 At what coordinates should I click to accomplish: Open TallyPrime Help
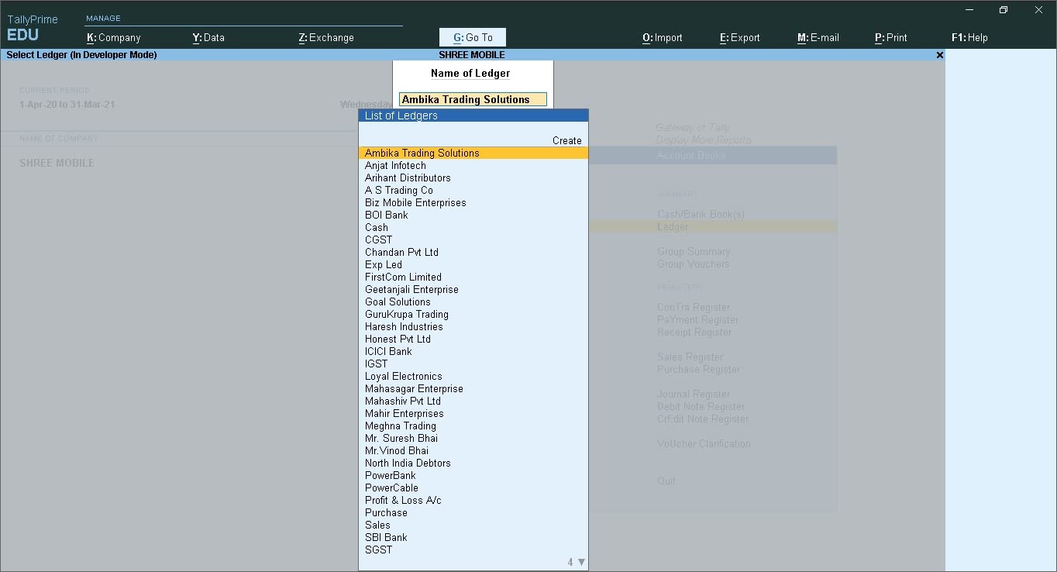click(x=969, y=36)
